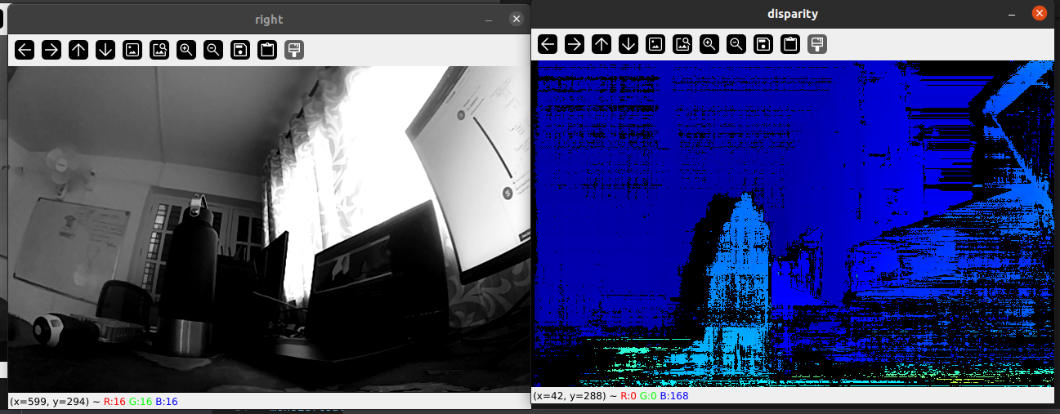The width and height of the screenshot is (1060, 414).
Task: Reset right window image to original size
Action: pyautogui.click(x=132, y=50)
